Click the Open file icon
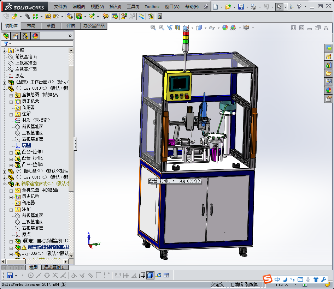Image resolution: width=334 pixels, height=289 pixels. [x=228, y=7]
